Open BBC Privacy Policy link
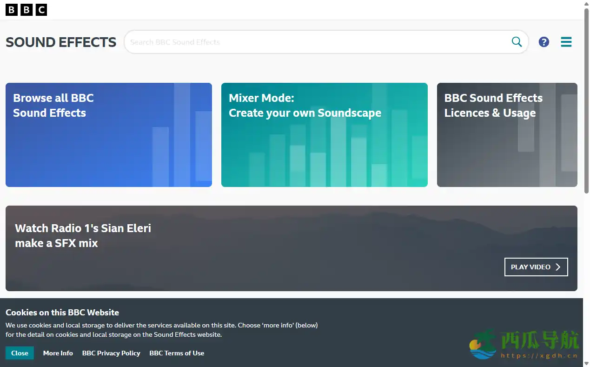 click(x=111, y=353)
